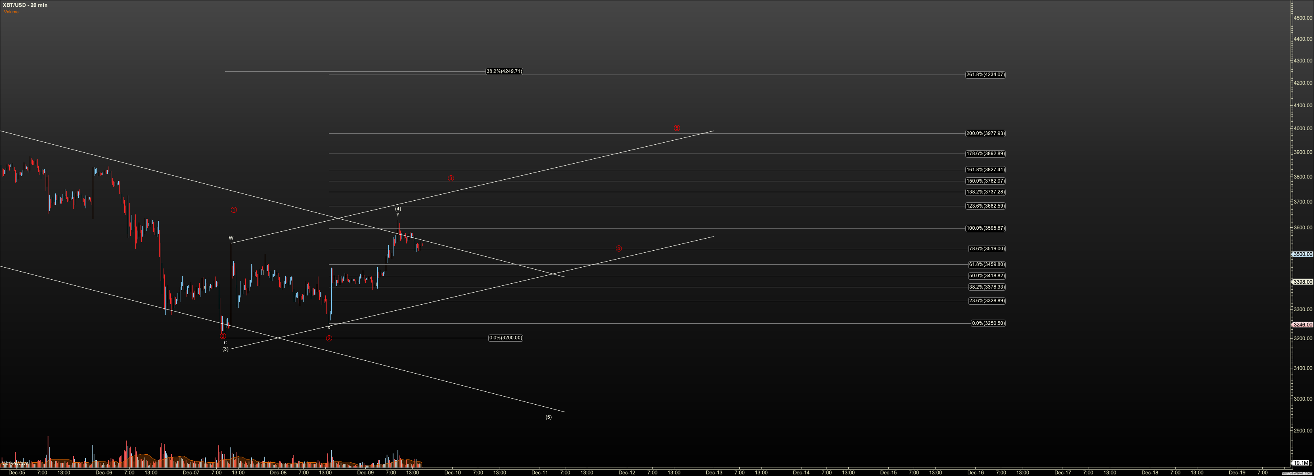Click the 123.6%(3682.59) level label
The image size is (1314, 476).
[985, 206]
